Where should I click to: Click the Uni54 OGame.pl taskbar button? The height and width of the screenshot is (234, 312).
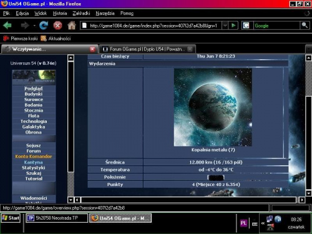click(120, 218)
